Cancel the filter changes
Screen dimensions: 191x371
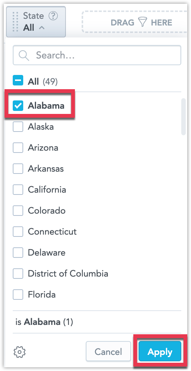[x=108, y=352]
